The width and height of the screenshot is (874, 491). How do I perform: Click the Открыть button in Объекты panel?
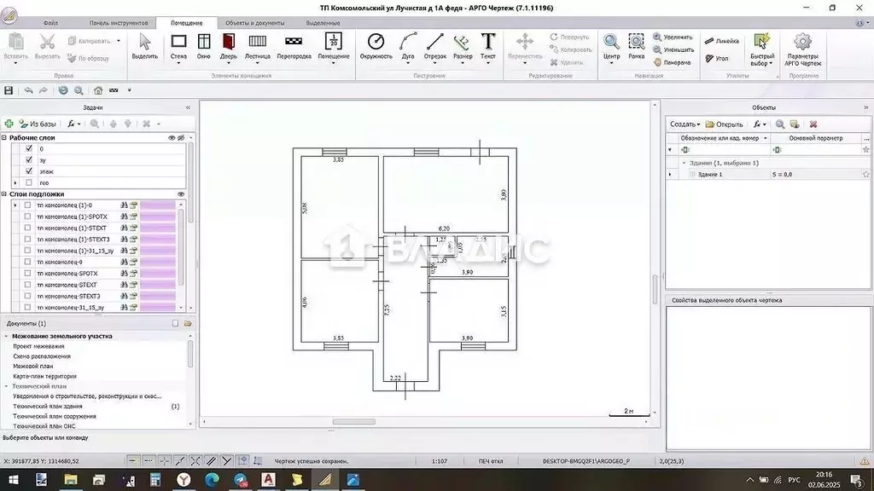(724, 124)
